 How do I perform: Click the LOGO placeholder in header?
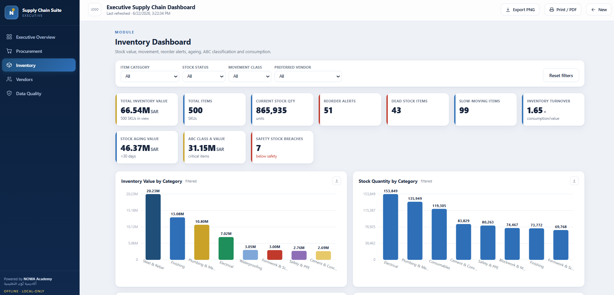(95, 10)
